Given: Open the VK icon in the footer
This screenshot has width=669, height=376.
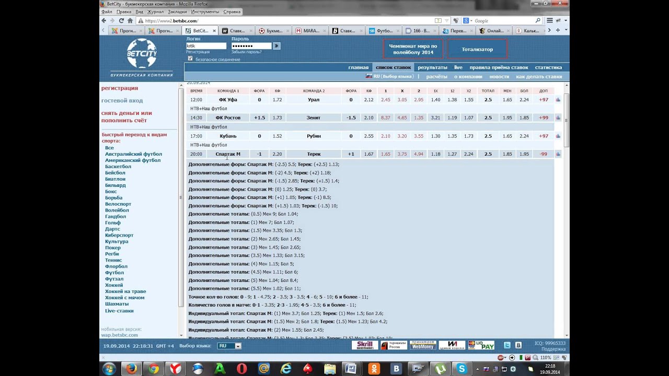Looking at the screenshot, I should [518, 345].
